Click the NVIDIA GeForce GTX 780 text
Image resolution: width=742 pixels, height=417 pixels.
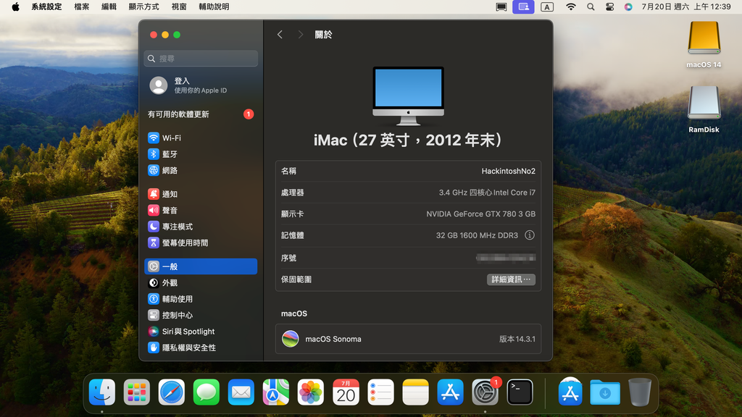(x=481, y=214)
